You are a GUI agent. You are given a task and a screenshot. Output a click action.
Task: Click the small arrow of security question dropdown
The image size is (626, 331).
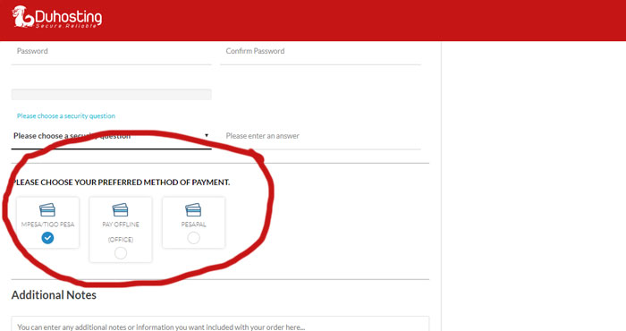(x=207, y=135)
